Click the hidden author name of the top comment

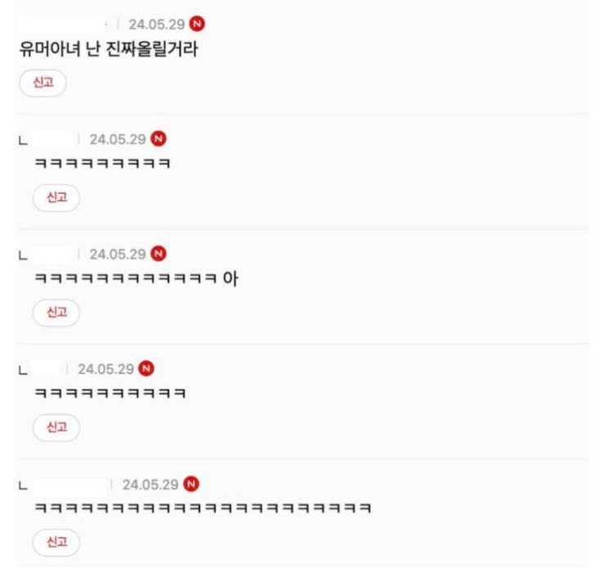click(62, 24)
